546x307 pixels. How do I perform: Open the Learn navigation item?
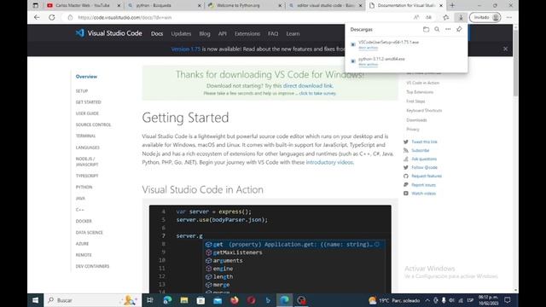tap(293, 34)
